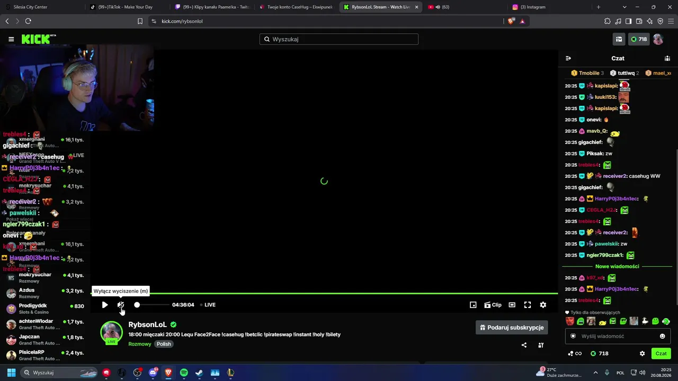Screen dimensions: 678x381
Task: Toggle mini player mode
Action: tap(473, 305)
